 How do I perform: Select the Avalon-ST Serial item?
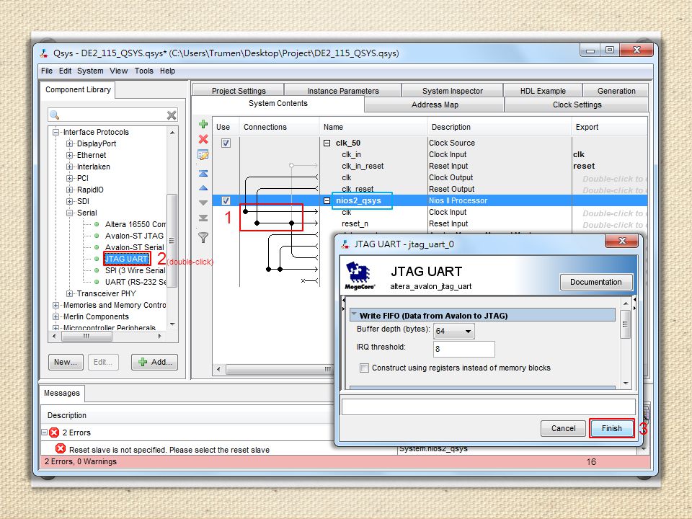pyautogui.click(x=134, y=247)
